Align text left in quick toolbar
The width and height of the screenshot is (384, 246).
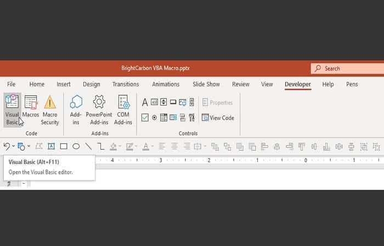tap(162, 147)
